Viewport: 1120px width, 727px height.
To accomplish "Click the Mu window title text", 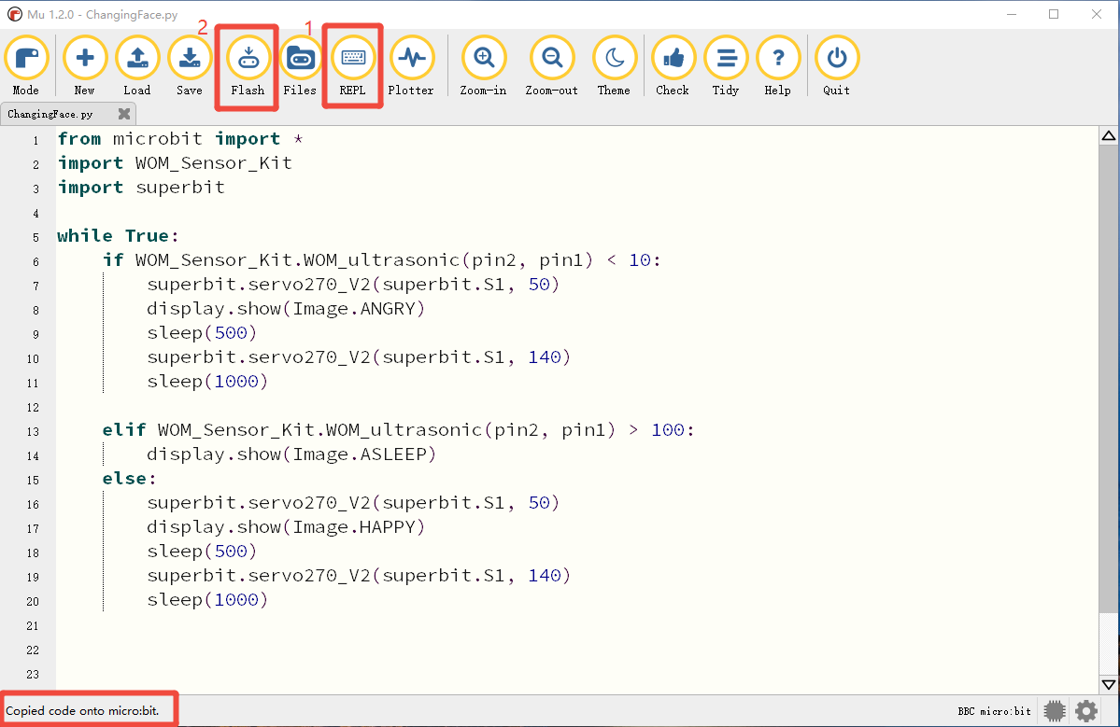I will click(102, 15).
